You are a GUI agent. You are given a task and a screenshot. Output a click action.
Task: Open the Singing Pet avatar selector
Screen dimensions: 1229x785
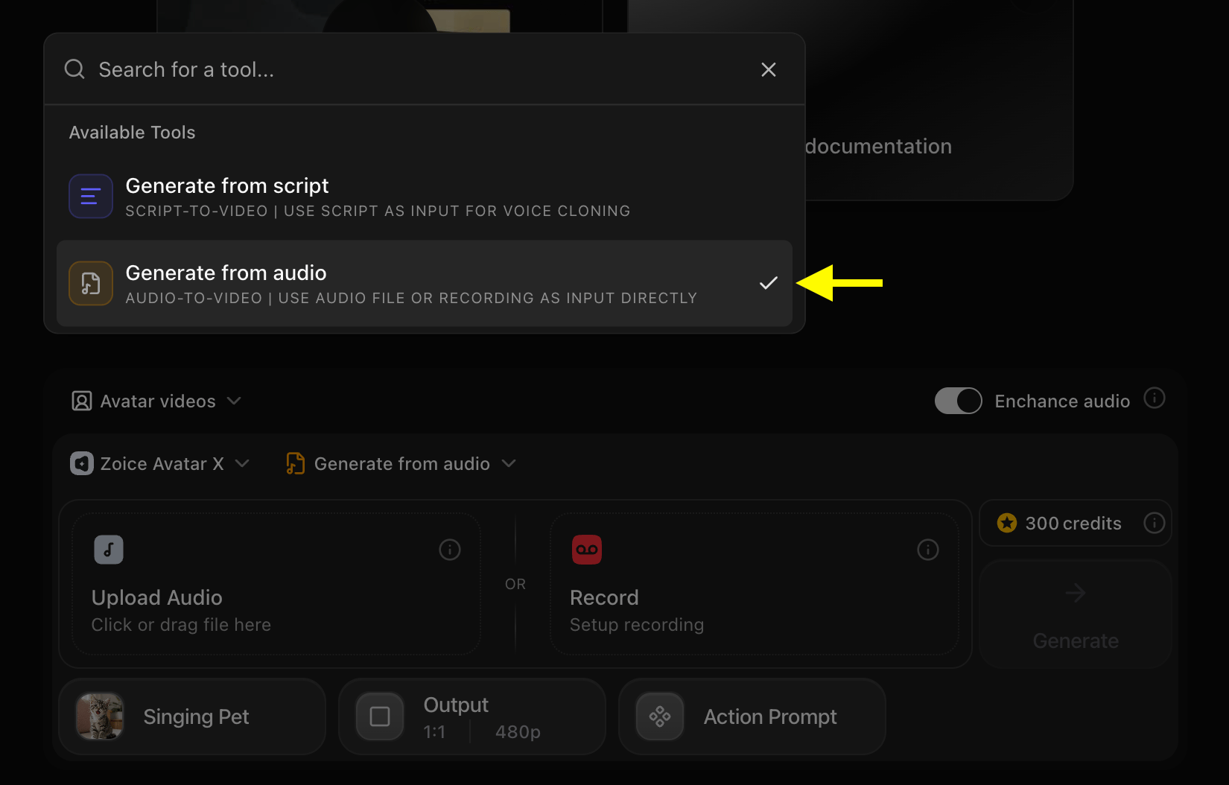coord(192,716)
